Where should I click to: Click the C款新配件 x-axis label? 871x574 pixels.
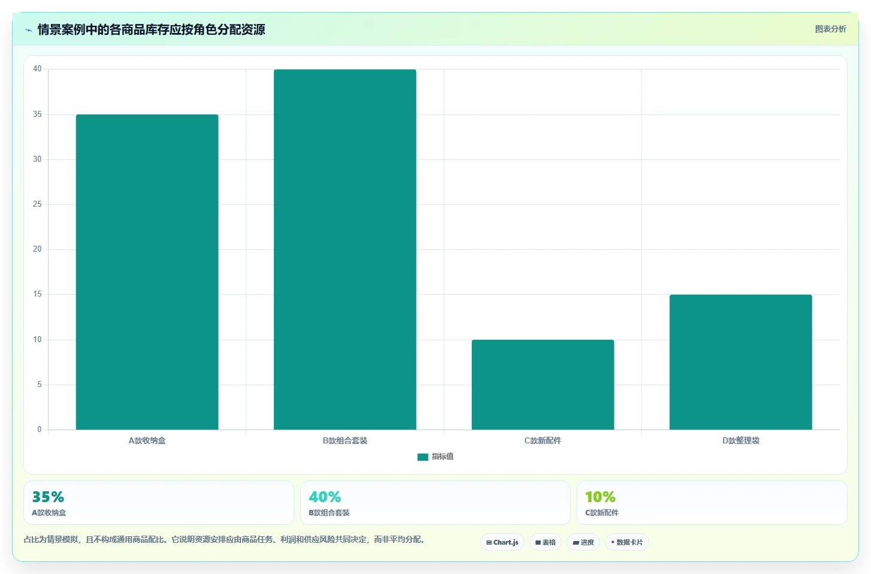(543, 440)
